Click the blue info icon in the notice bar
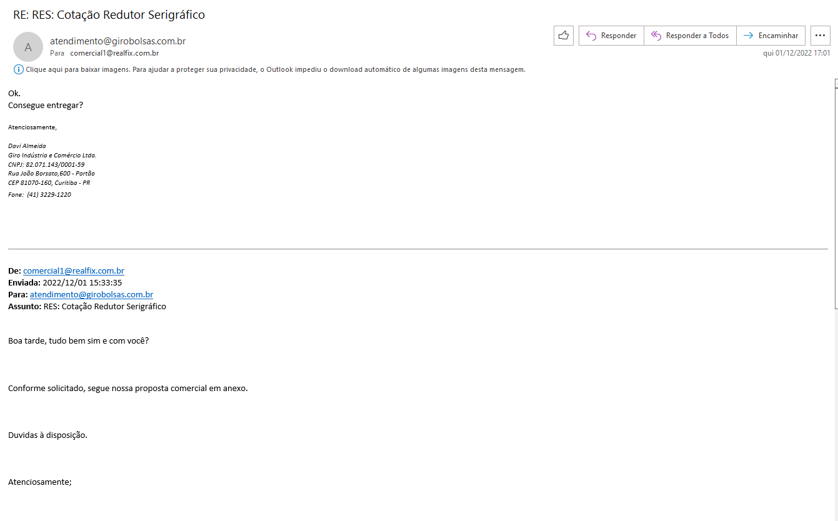 18,69
